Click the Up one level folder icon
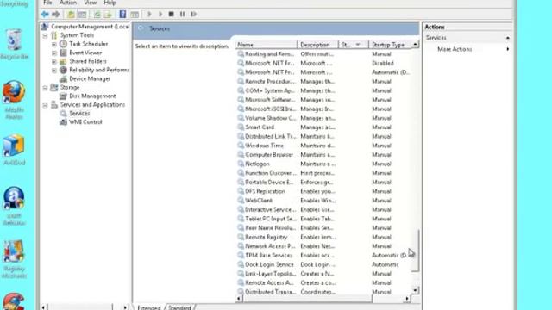 click(71, 14)
